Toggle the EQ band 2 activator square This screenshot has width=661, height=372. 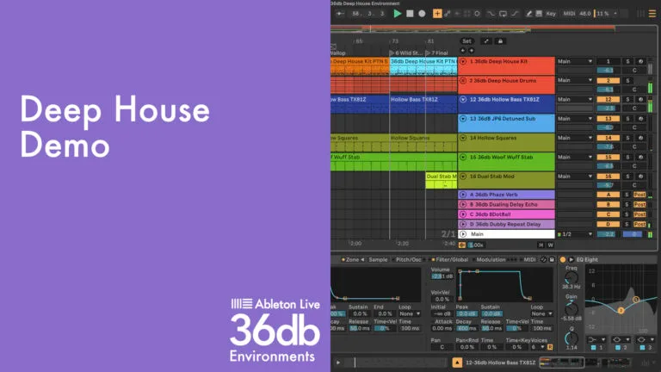click(618, 348)
